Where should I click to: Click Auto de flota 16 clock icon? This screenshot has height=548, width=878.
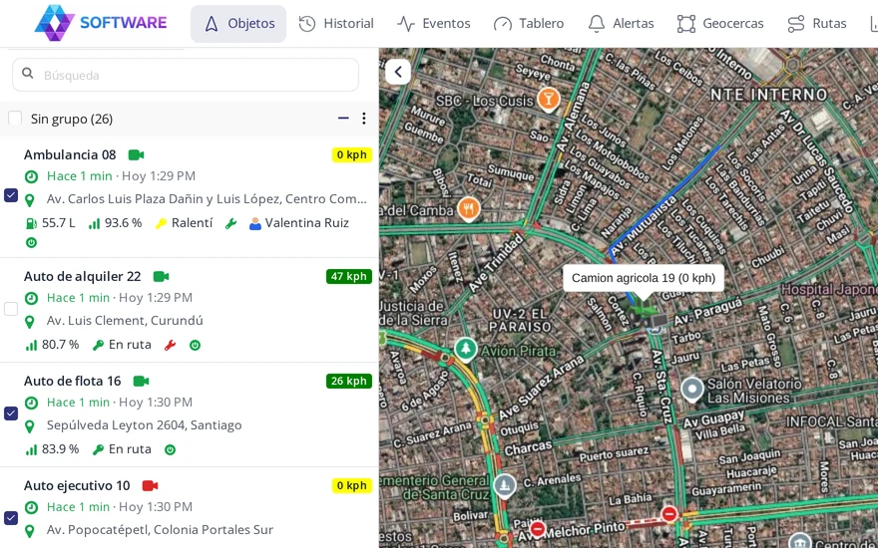[x=31, y=403]
